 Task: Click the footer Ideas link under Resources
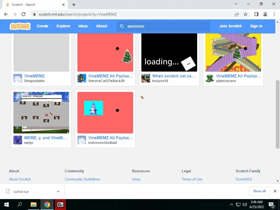136,179
